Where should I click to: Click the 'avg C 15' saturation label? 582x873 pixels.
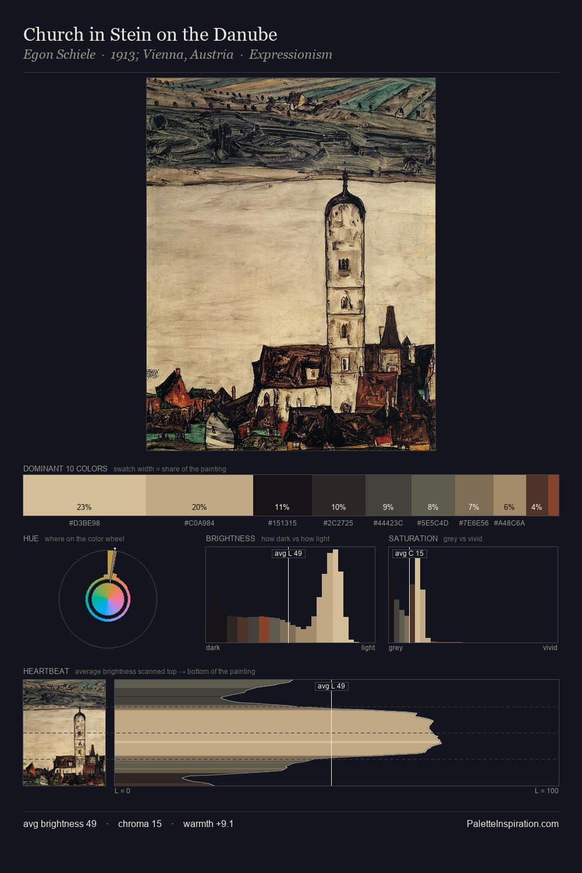tap(409, 553)
